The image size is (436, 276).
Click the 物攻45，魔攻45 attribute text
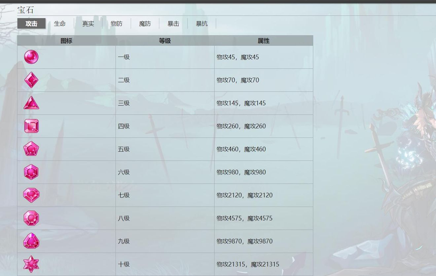[x=238, y=57]
